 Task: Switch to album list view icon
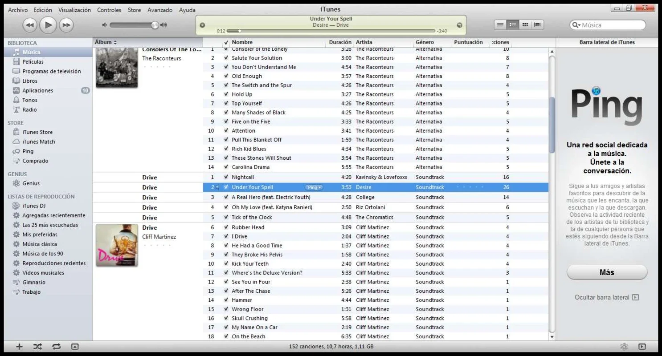coord(513,25)
